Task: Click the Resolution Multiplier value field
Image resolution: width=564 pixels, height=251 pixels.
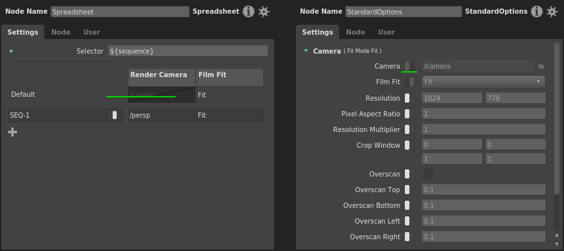Action: point(484,129)
